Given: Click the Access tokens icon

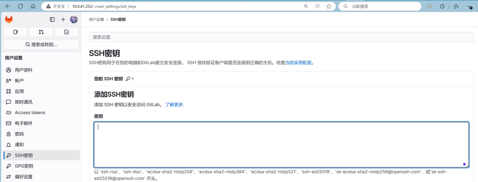Looking at the screenshot, I should tap(9, 113).
